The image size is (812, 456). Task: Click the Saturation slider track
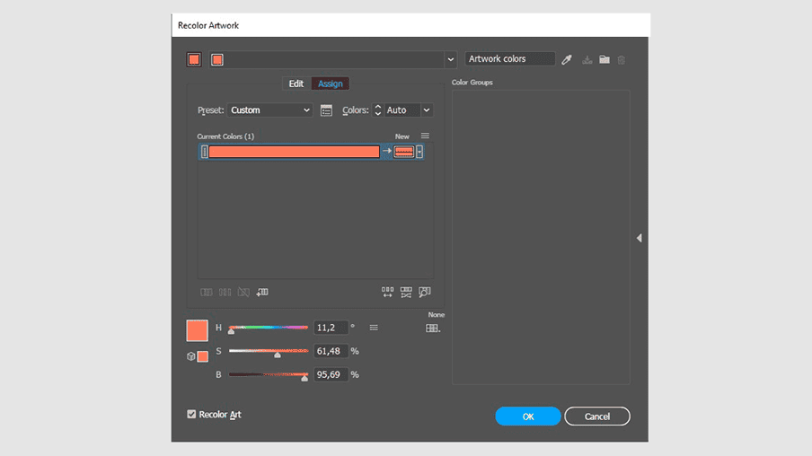point(268,351)
